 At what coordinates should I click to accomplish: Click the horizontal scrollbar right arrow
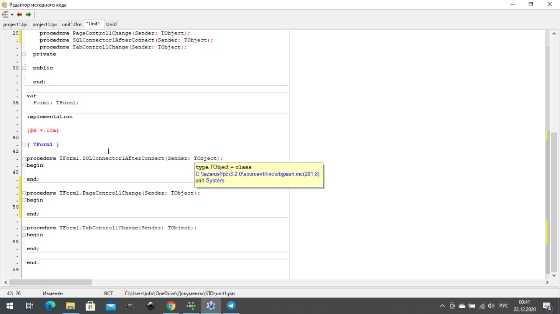547,283
